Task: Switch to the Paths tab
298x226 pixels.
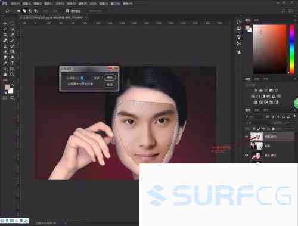Action: 266,110
